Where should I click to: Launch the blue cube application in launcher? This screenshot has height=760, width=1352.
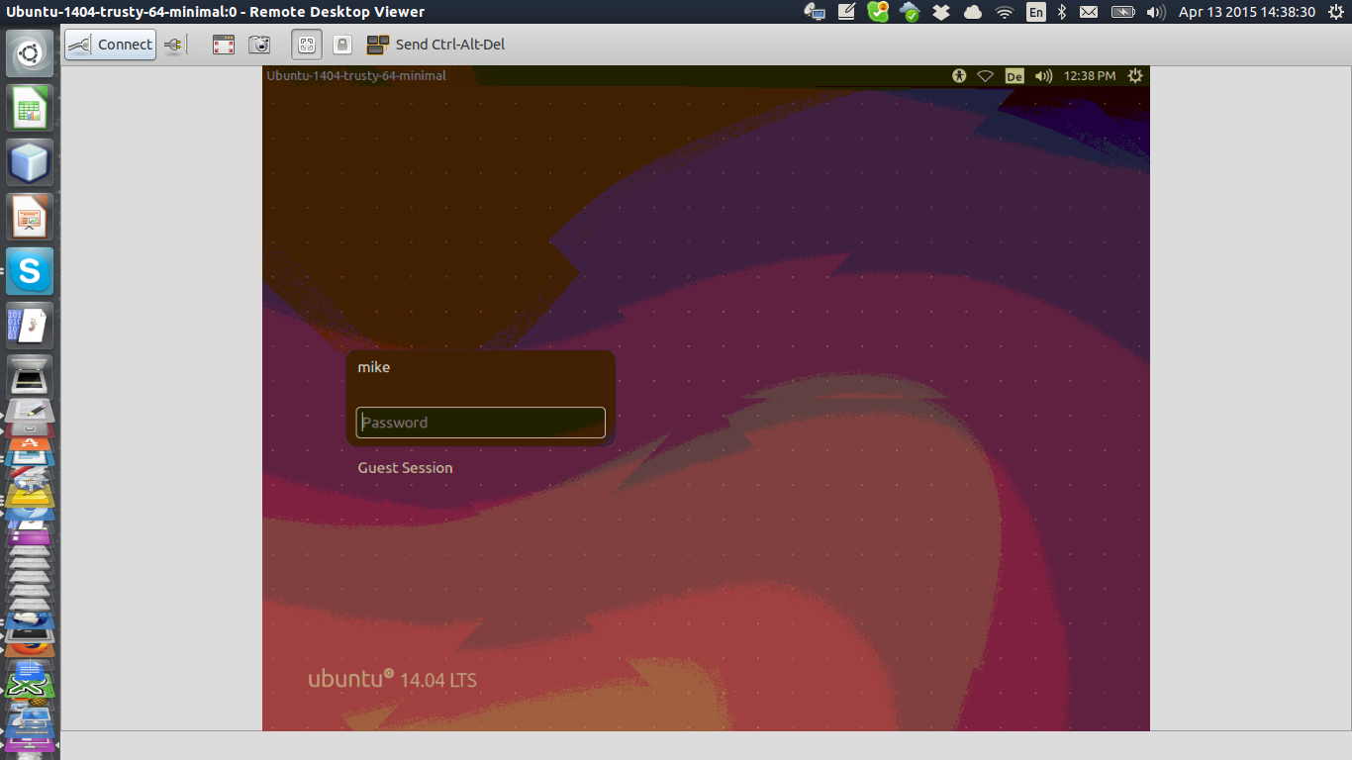tap(30, 161)
